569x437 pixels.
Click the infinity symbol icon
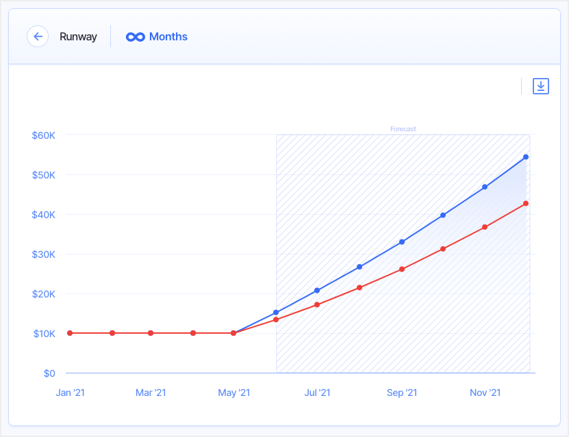(135, 37)
